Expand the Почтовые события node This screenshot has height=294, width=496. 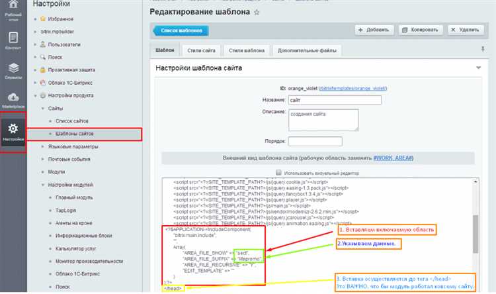pyautogui.click(x=43, y=159)
